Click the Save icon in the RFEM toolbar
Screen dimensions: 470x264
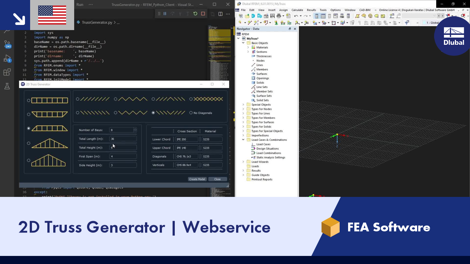(272, 16)
